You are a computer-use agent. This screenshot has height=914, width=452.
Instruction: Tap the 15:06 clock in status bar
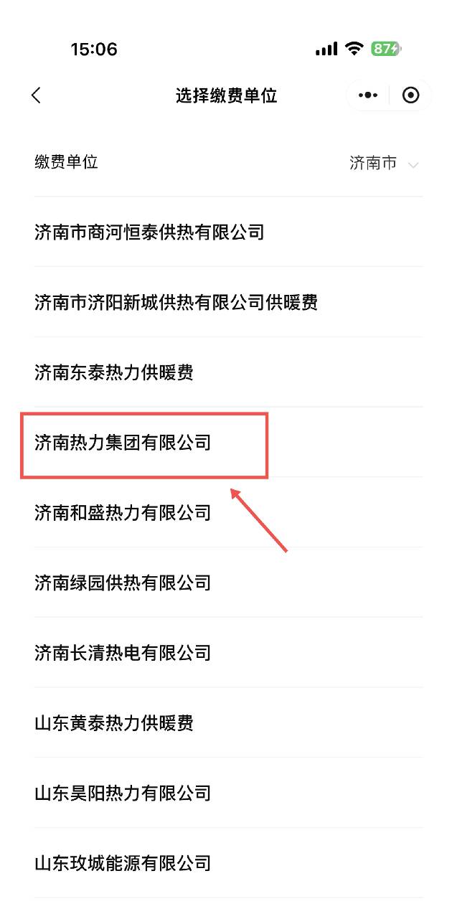click(x=94, y=49)
